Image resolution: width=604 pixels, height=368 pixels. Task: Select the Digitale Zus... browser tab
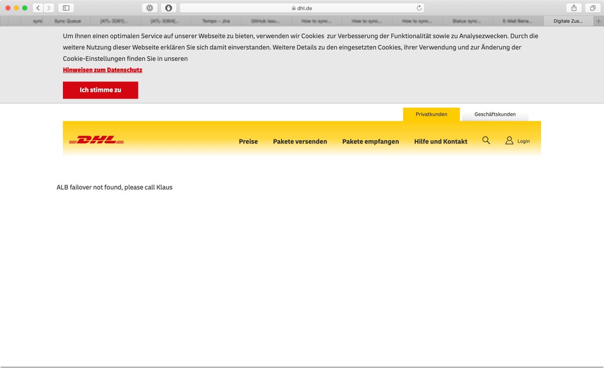pyautogui.click(x=569, y=21)
